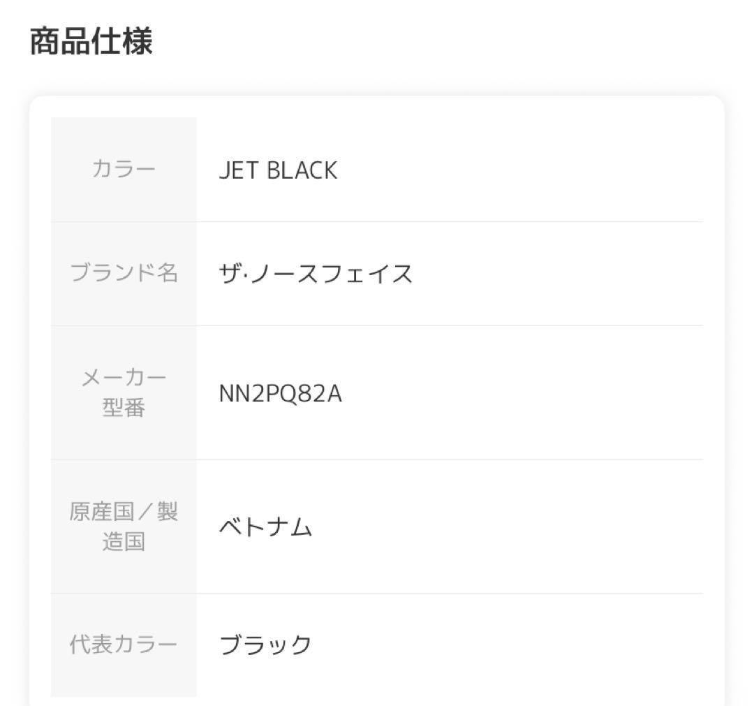Select the カラー label cell in first row

coord(124,170)
